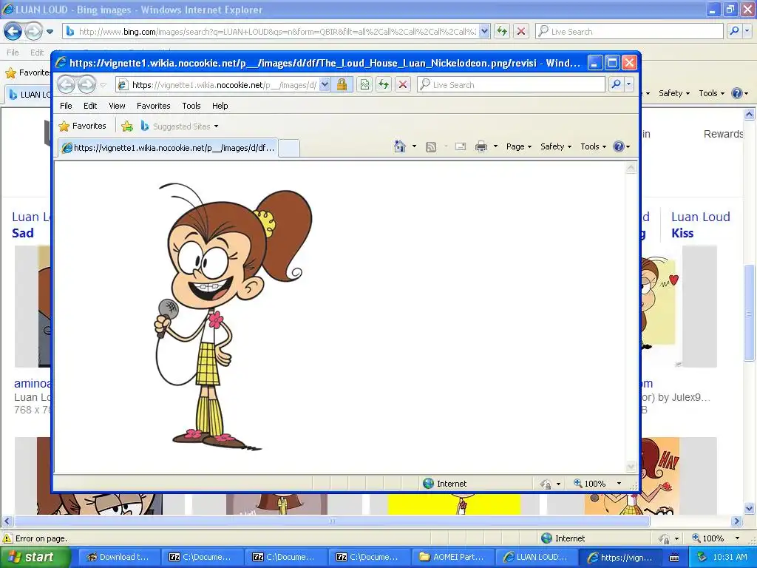Click the Help icon in the Bing window
This screenshot has height=568, width=757.
737,93
